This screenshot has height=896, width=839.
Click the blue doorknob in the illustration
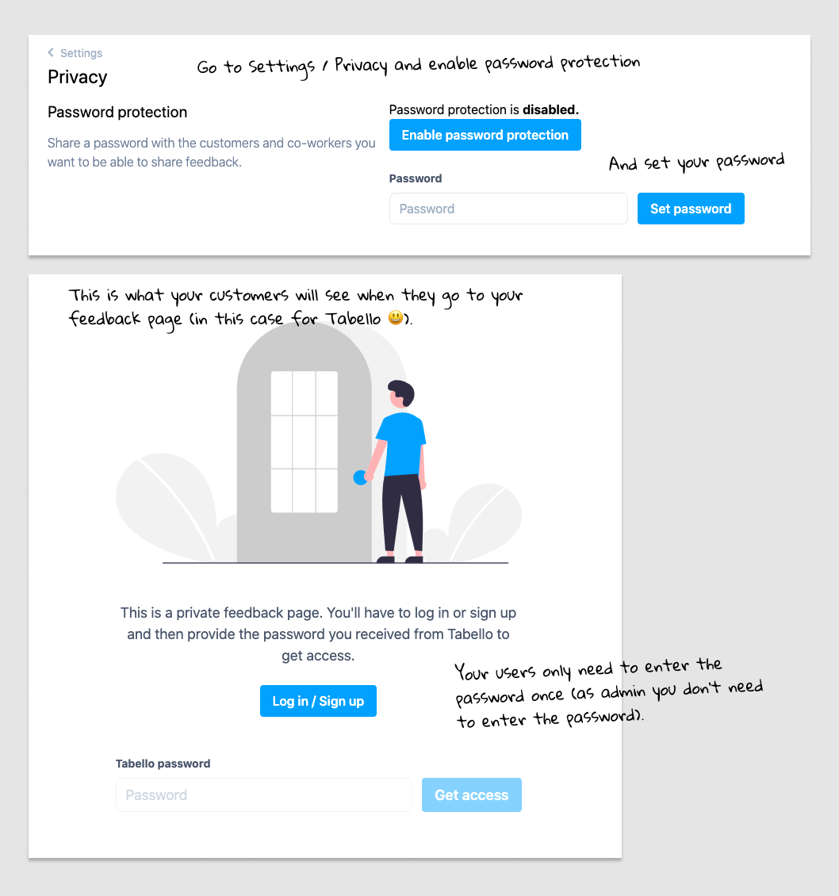point(359,477)
